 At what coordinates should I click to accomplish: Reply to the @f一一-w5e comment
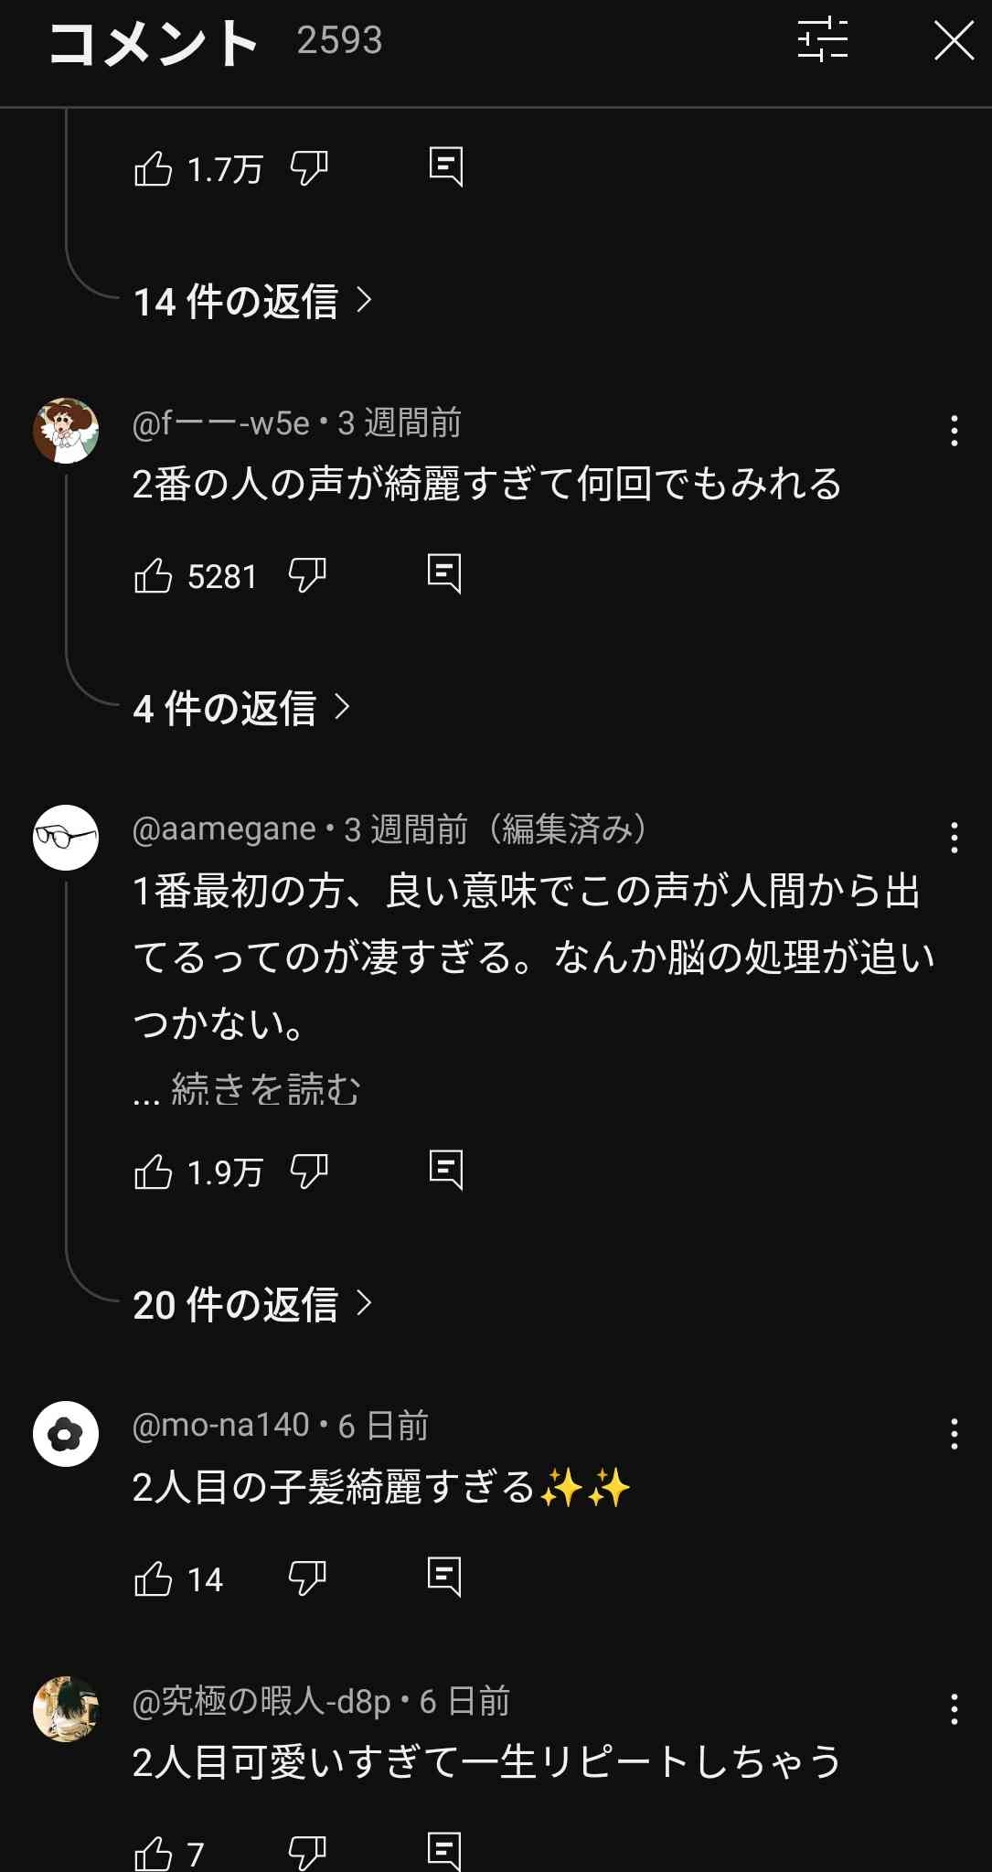click(444, 574)
